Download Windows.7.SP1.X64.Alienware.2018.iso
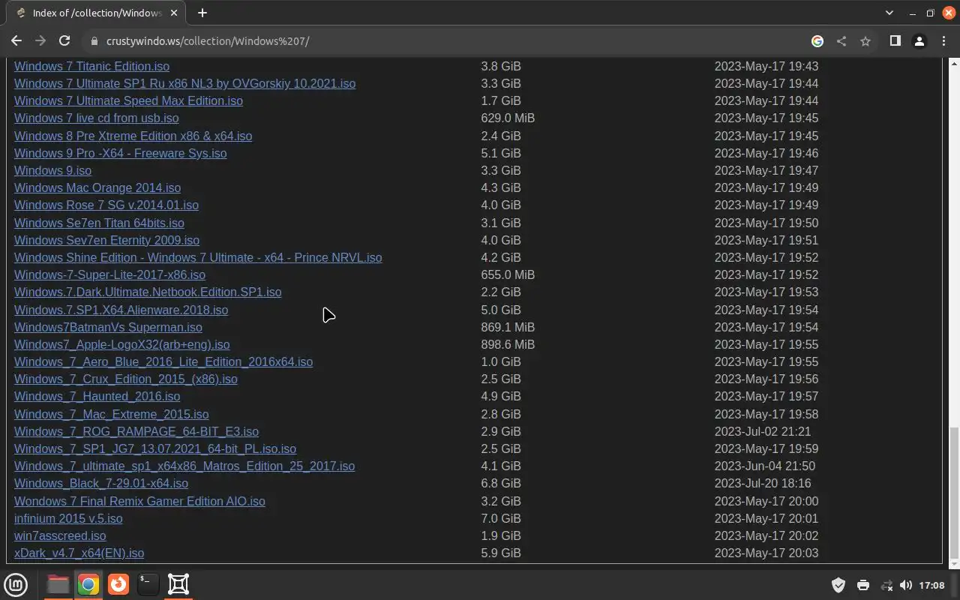The height and width of the screenshot is (600, 960). 121,310
